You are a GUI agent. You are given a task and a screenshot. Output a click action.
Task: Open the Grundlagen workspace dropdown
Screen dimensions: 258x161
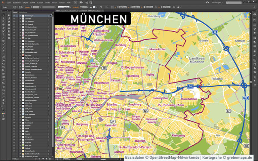click(x=218, y=2)
